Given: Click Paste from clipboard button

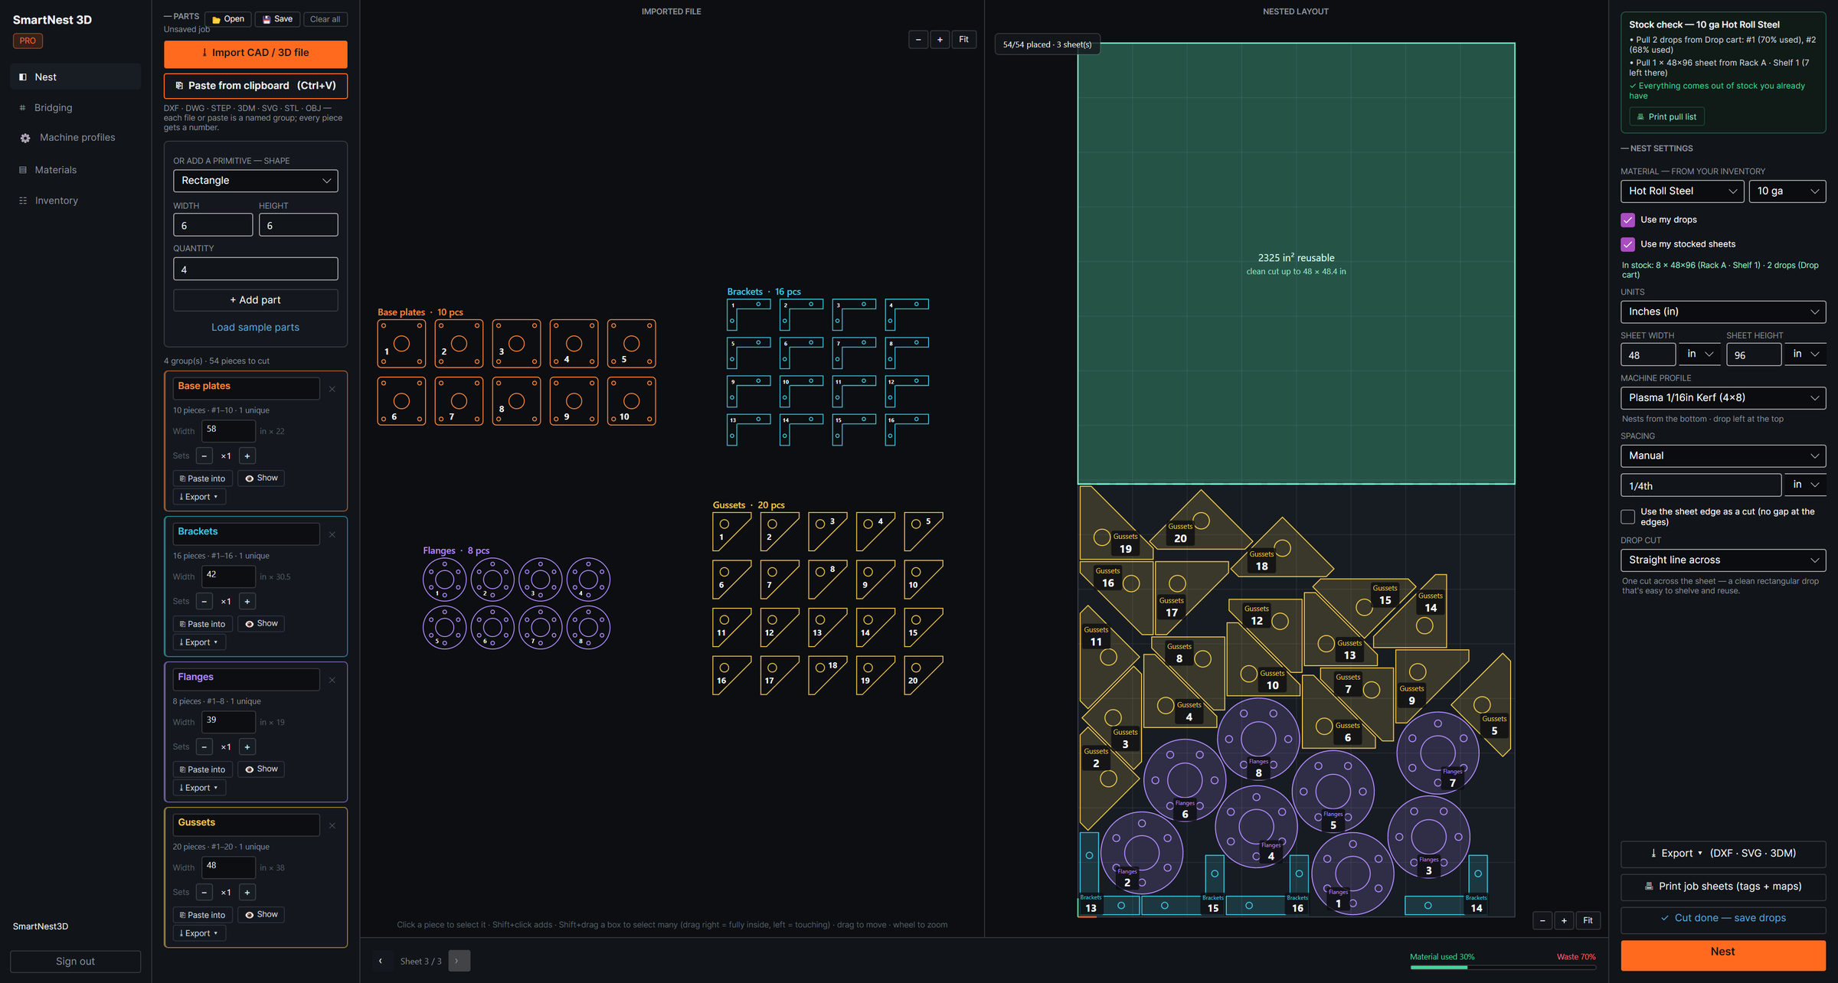Looking at the screenshot, I should (x=255, y=86).
